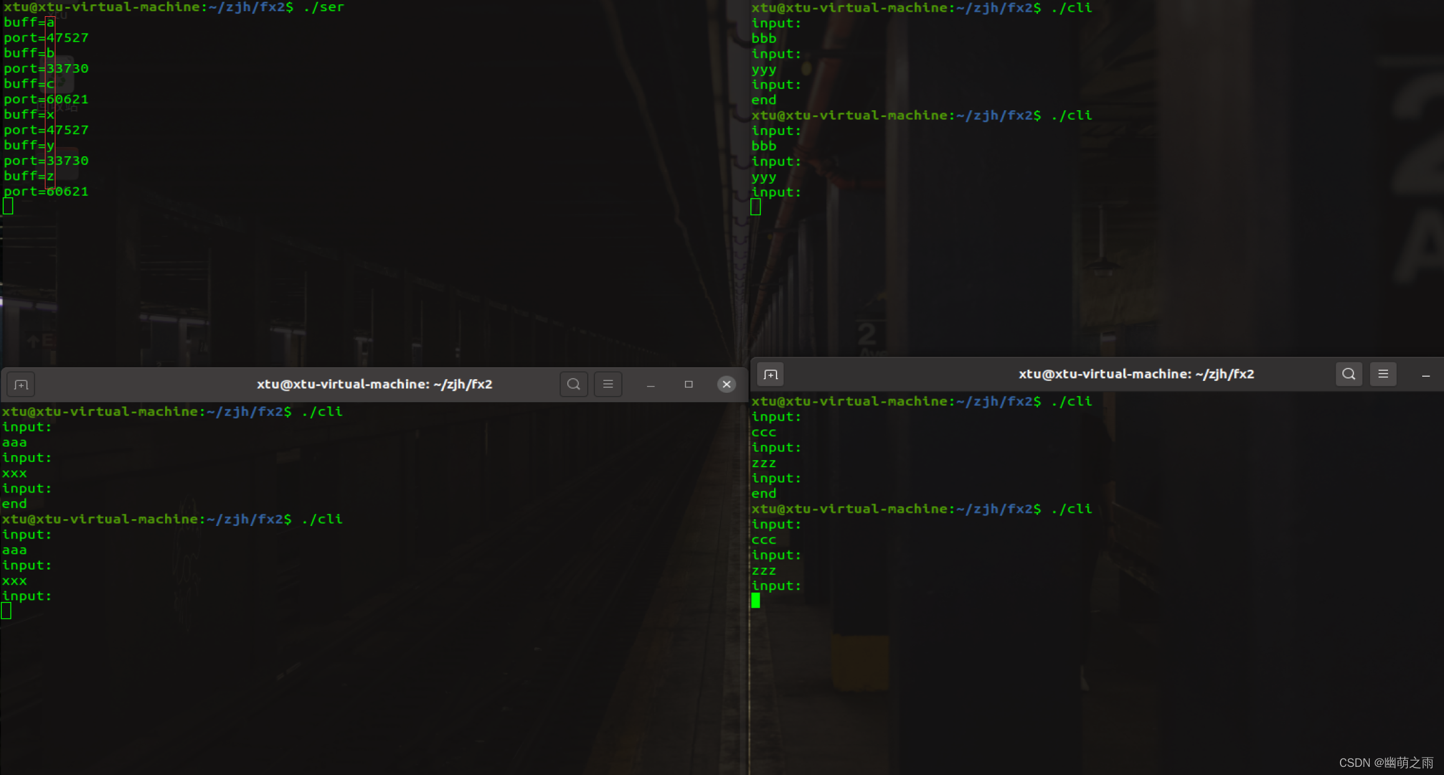The image size is (1444, 775).
Task: Close the bottom-left terminal window
Action: 726,384
